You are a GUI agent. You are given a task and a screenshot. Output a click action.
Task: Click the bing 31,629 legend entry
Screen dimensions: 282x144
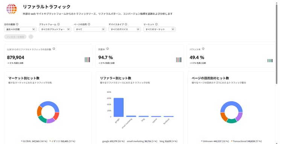click(x=168, y=141)
